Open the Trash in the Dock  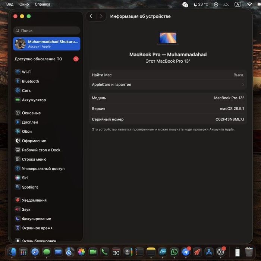pos(249,252)
